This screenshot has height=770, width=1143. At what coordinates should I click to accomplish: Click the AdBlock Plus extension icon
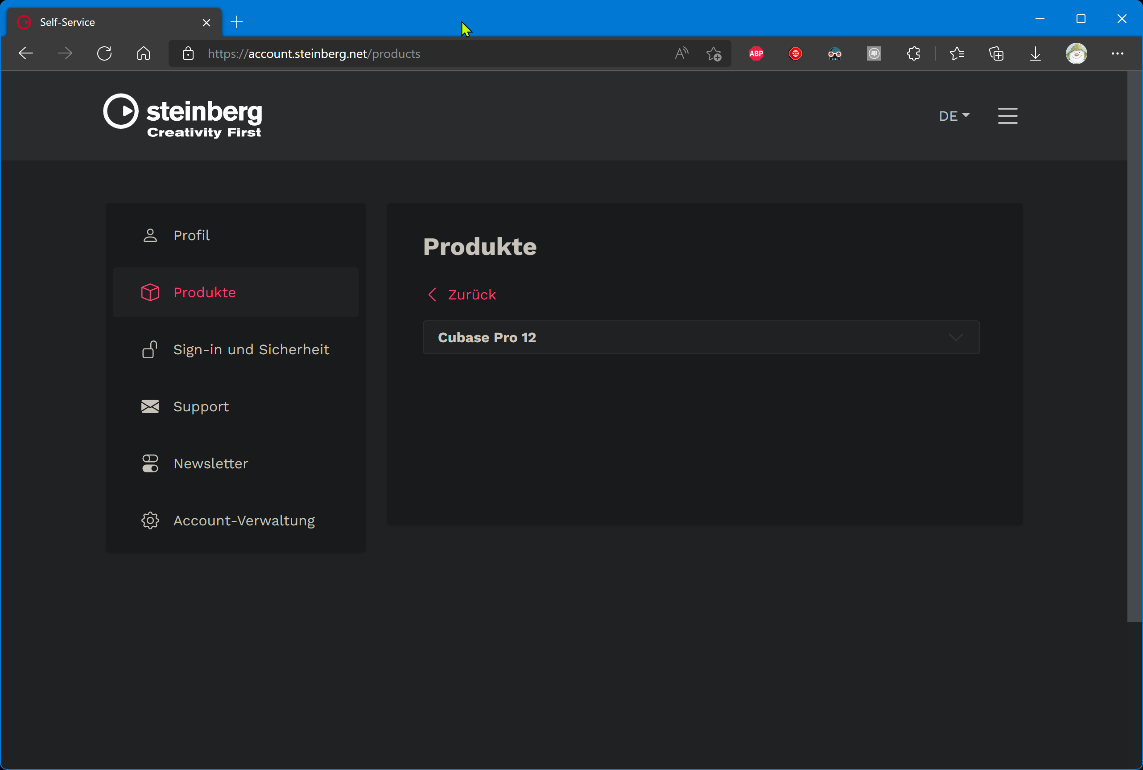756,53
